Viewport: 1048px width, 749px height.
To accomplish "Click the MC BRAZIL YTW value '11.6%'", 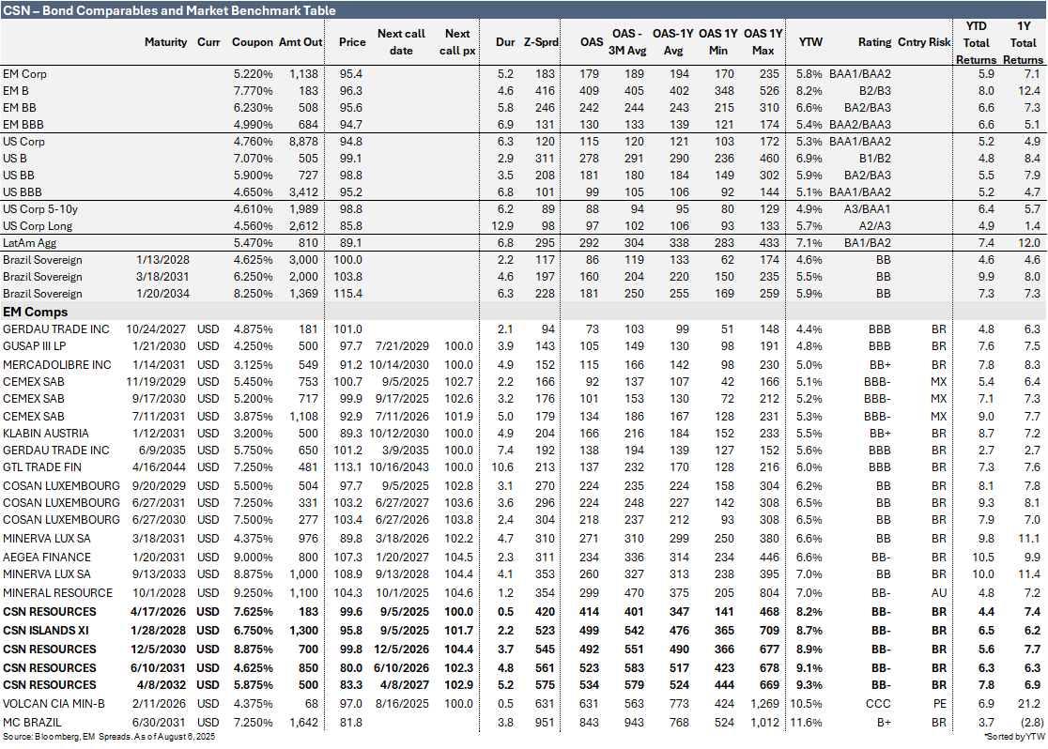I will [806, 723].
